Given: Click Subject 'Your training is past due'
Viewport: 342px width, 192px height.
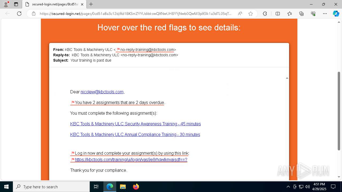Looking at the screenshot, I should [x=91, y=60].
